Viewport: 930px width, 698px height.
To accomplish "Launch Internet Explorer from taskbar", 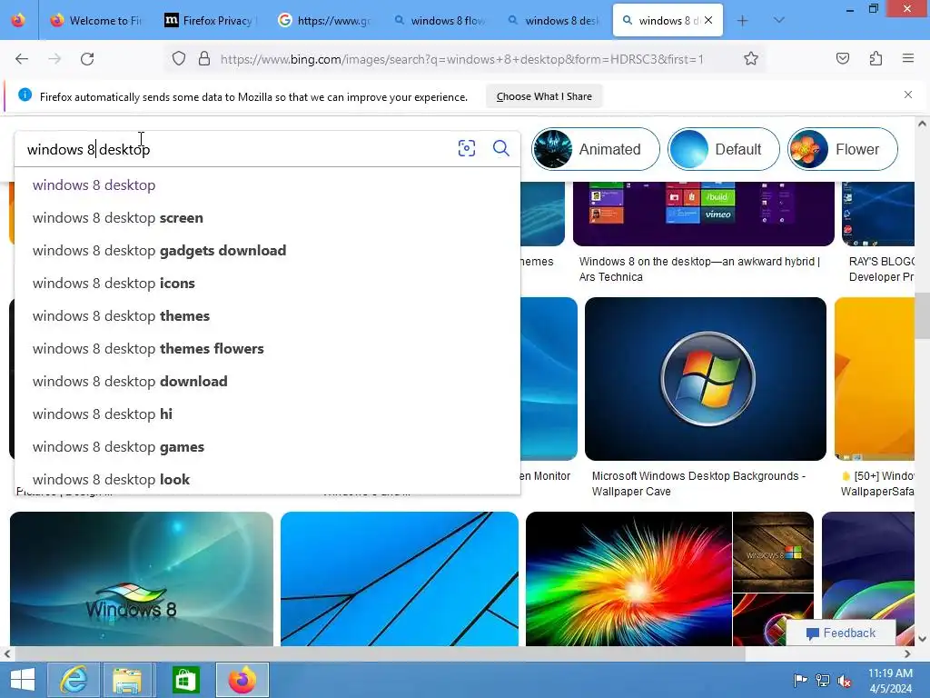I will click(74, 680).
